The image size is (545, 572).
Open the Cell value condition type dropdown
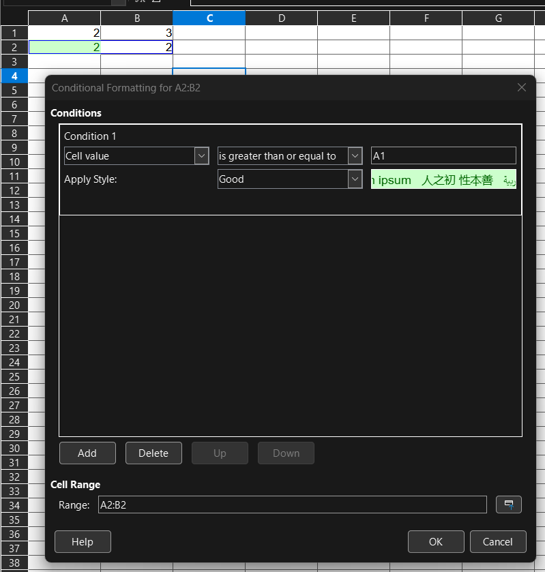click(x=201, y=156)
